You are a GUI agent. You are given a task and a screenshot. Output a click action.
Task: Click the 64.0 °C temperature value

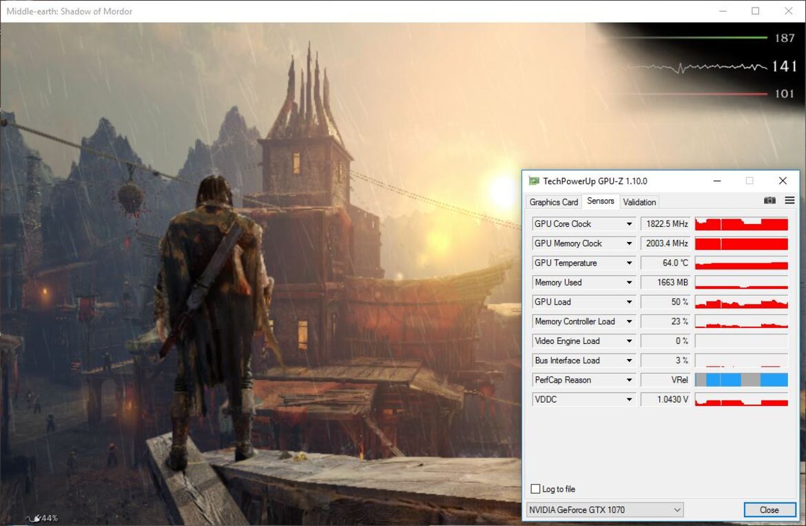click(x=665, y=263)
